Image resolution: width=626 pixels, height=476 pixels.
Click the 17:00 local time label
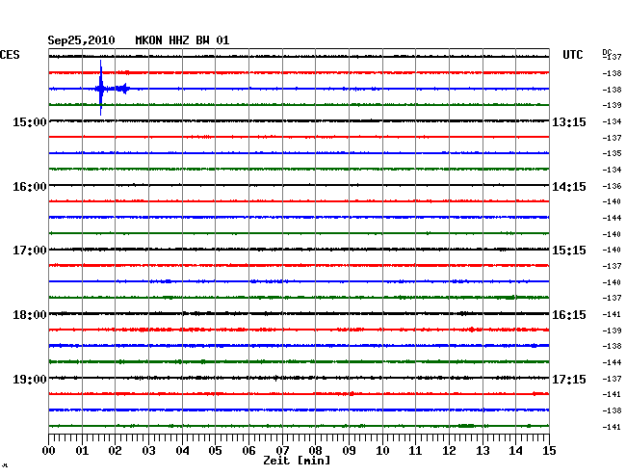point(30,251)
